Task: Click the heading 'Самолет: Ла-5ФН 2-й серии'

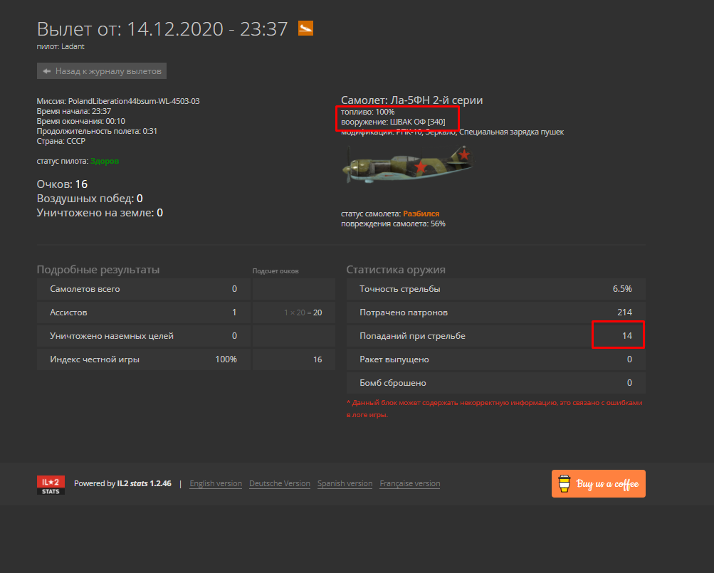Action: pos(411,100)
